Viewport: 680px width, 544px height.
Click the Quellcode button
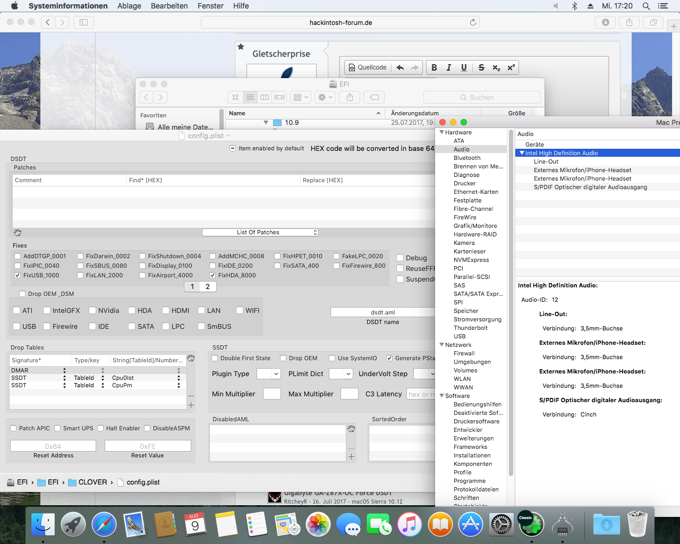coord(367,67)
